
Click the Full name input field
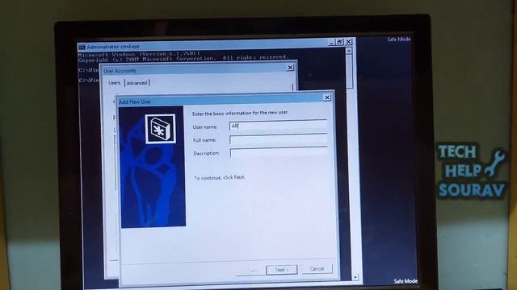(x=279, y=139)
